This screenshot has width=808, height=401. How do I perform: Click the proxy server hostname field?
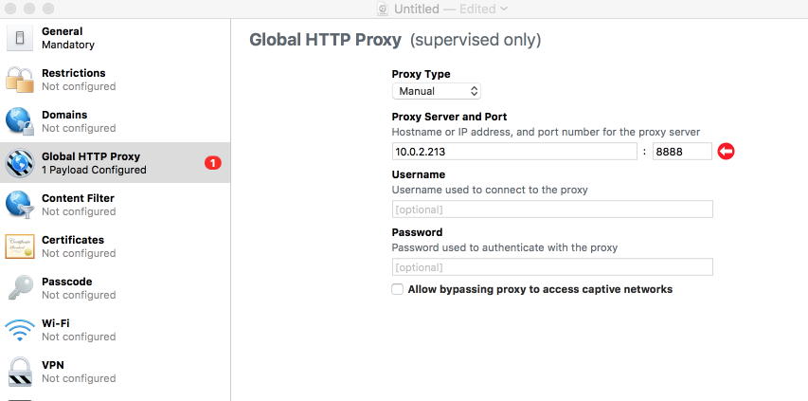[513, 152]
